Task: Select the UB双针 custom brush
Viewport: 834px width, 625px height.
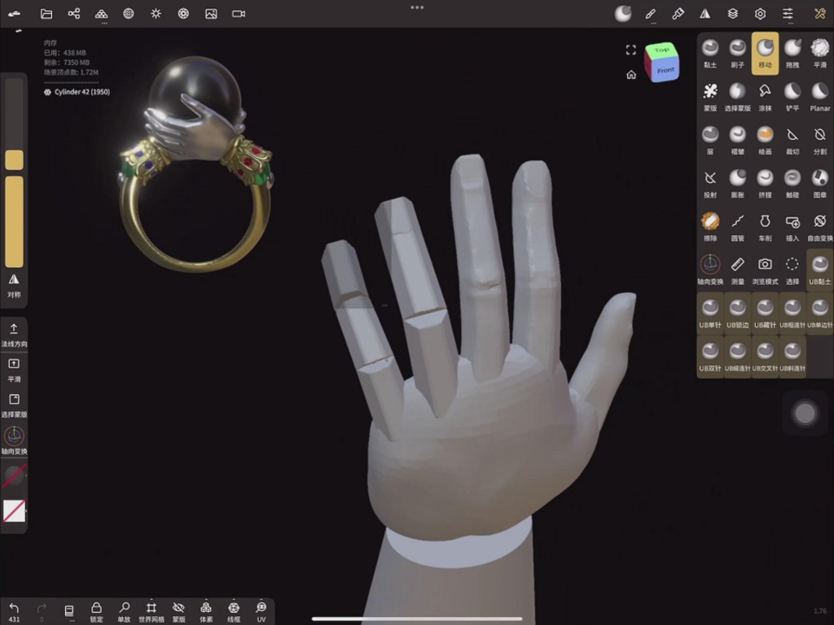Action: 710,357
